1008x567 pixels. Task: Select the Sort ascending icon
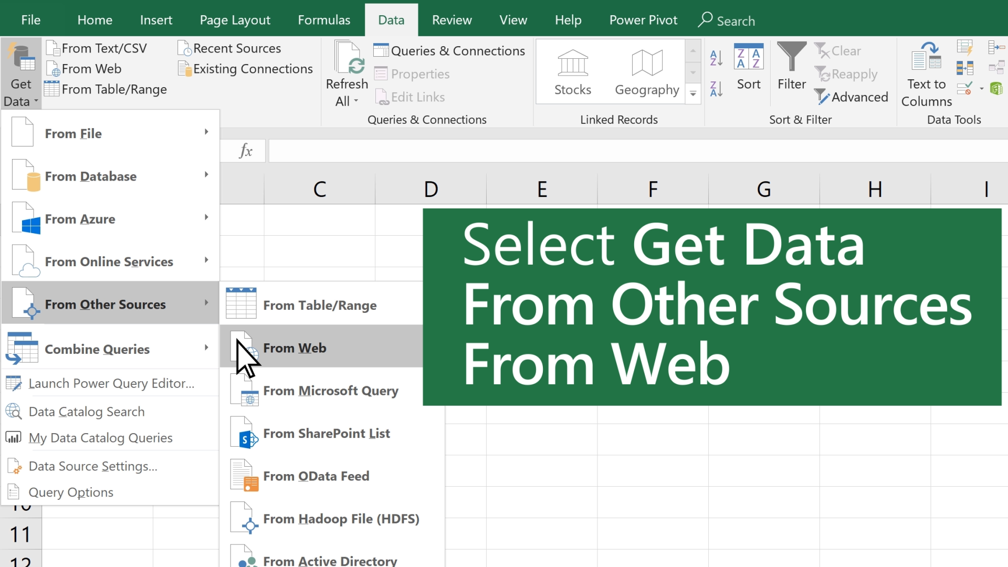(x=717, y=57)
